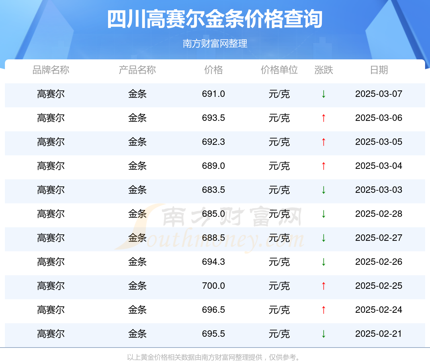This screenshot has width=430, height=362.
Task: Select price 683.5
Action: (213, 190)
